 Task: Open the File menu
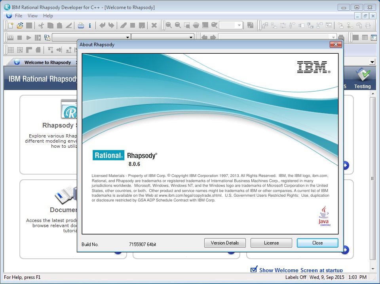click(19, 16)
